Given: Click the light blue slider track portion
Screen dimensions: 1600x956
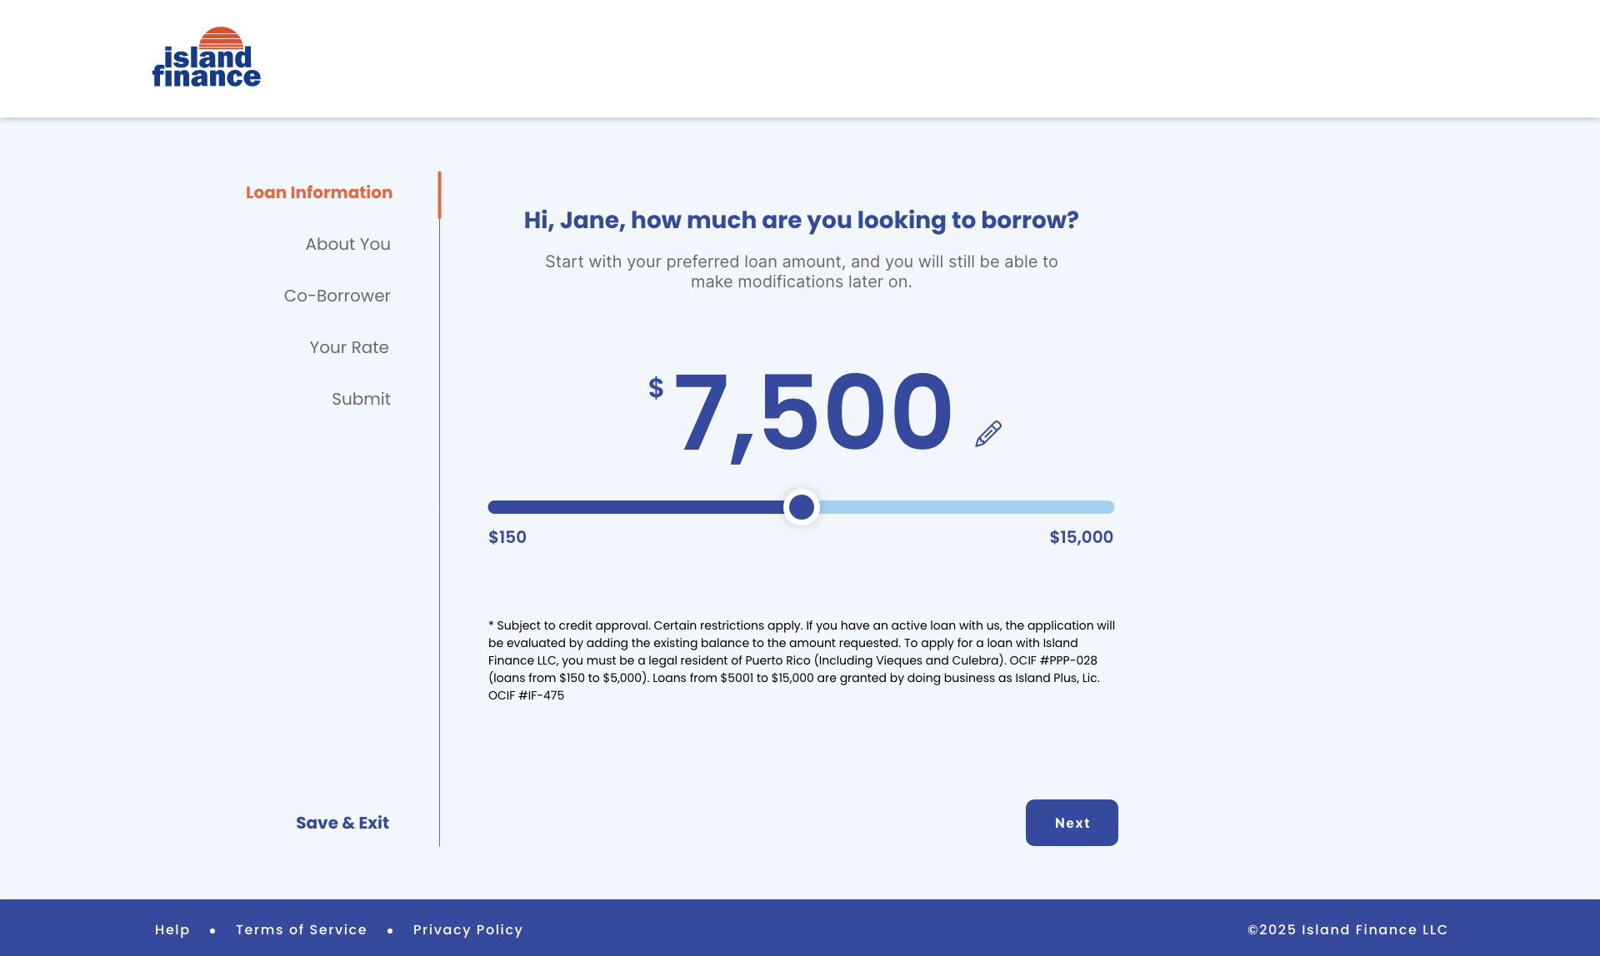Looking at the screenshot, I should pyautogui.click(x=967, y=507).
